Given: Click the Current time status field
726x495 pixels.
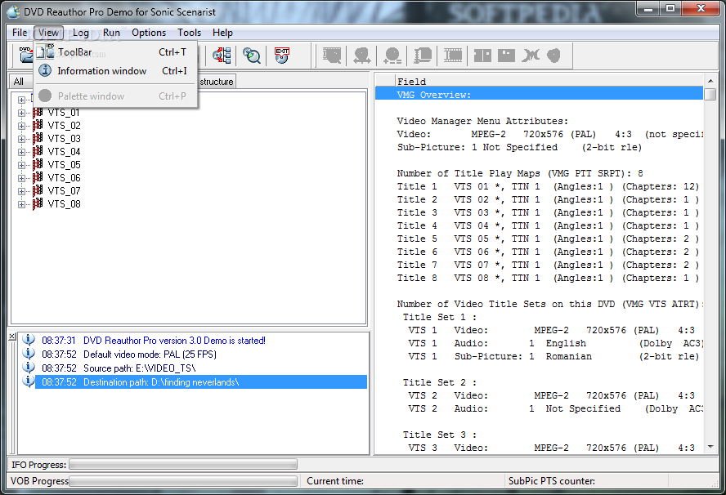Looking at the screenshot, I should click(403, 480).
